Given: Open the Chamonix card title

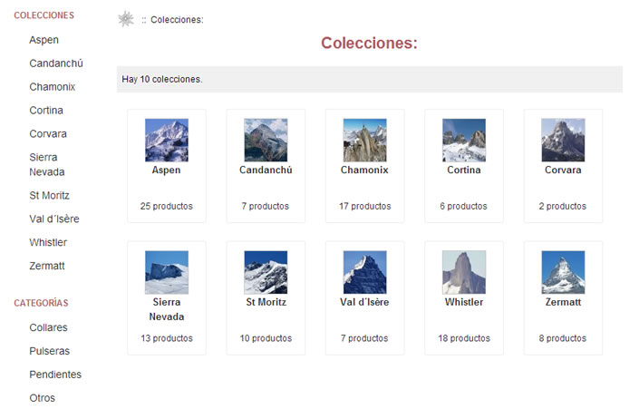Looking at the screenshot, I should pos(364,170).
